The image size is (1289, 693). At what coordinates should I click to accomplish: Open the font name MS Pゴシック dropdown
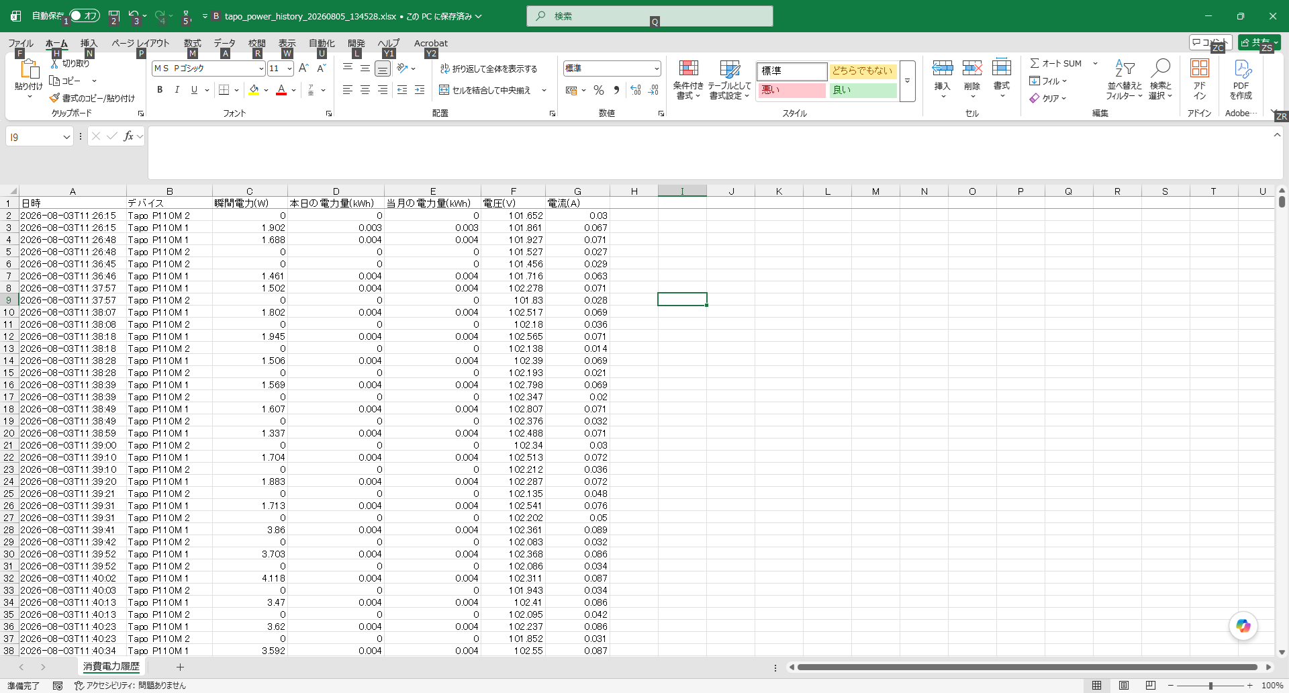261,68
